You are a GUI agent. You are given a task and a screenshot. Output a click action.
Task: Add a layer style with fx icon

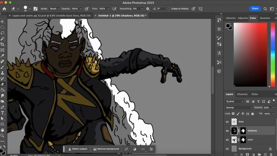tap(242, 155)
